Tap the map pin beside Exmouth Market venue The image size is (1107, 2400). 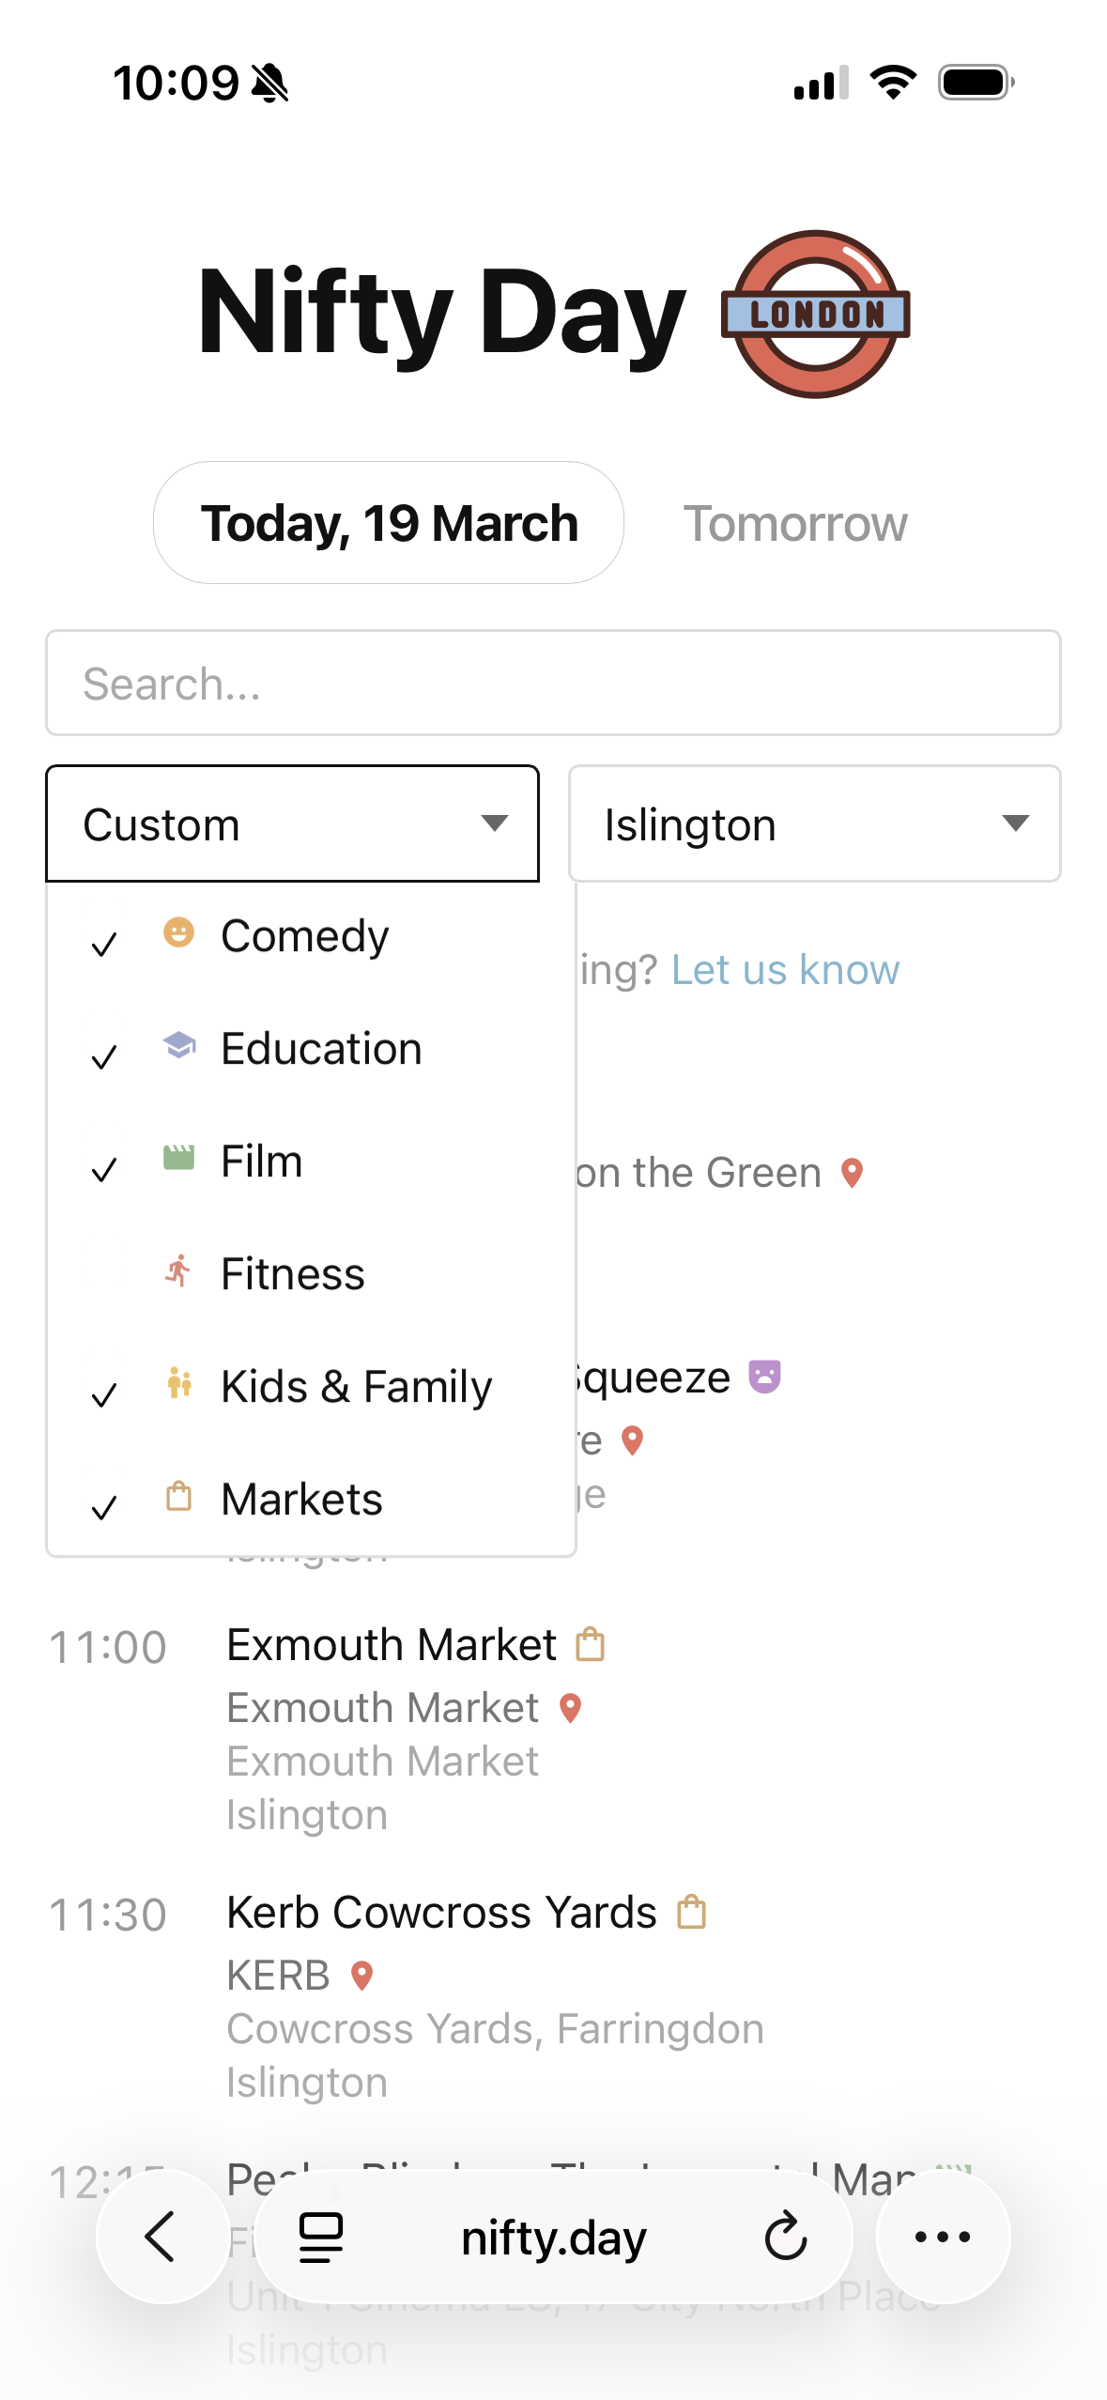coord(570,1708)
